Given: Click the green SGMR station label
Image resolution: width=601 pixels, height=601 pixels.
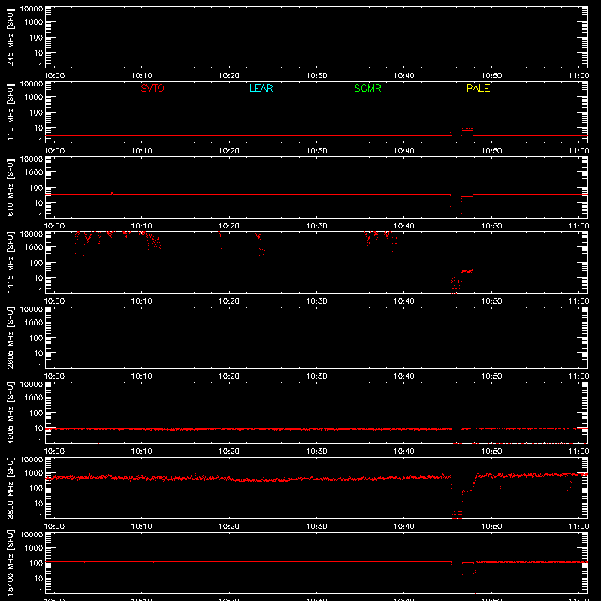Looking at the screenshot, I should pos(367,88).
